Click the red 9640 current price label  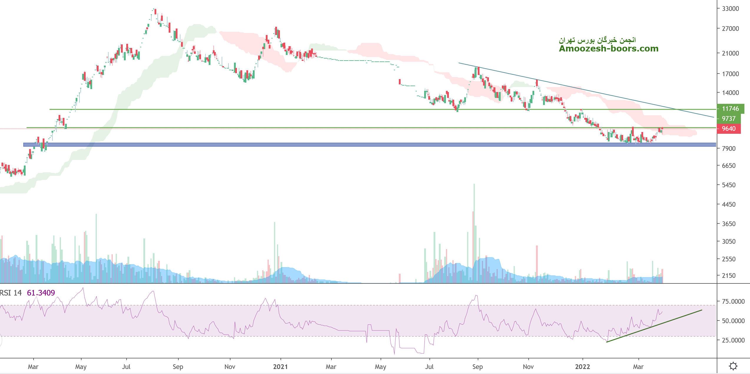point(729,129)
